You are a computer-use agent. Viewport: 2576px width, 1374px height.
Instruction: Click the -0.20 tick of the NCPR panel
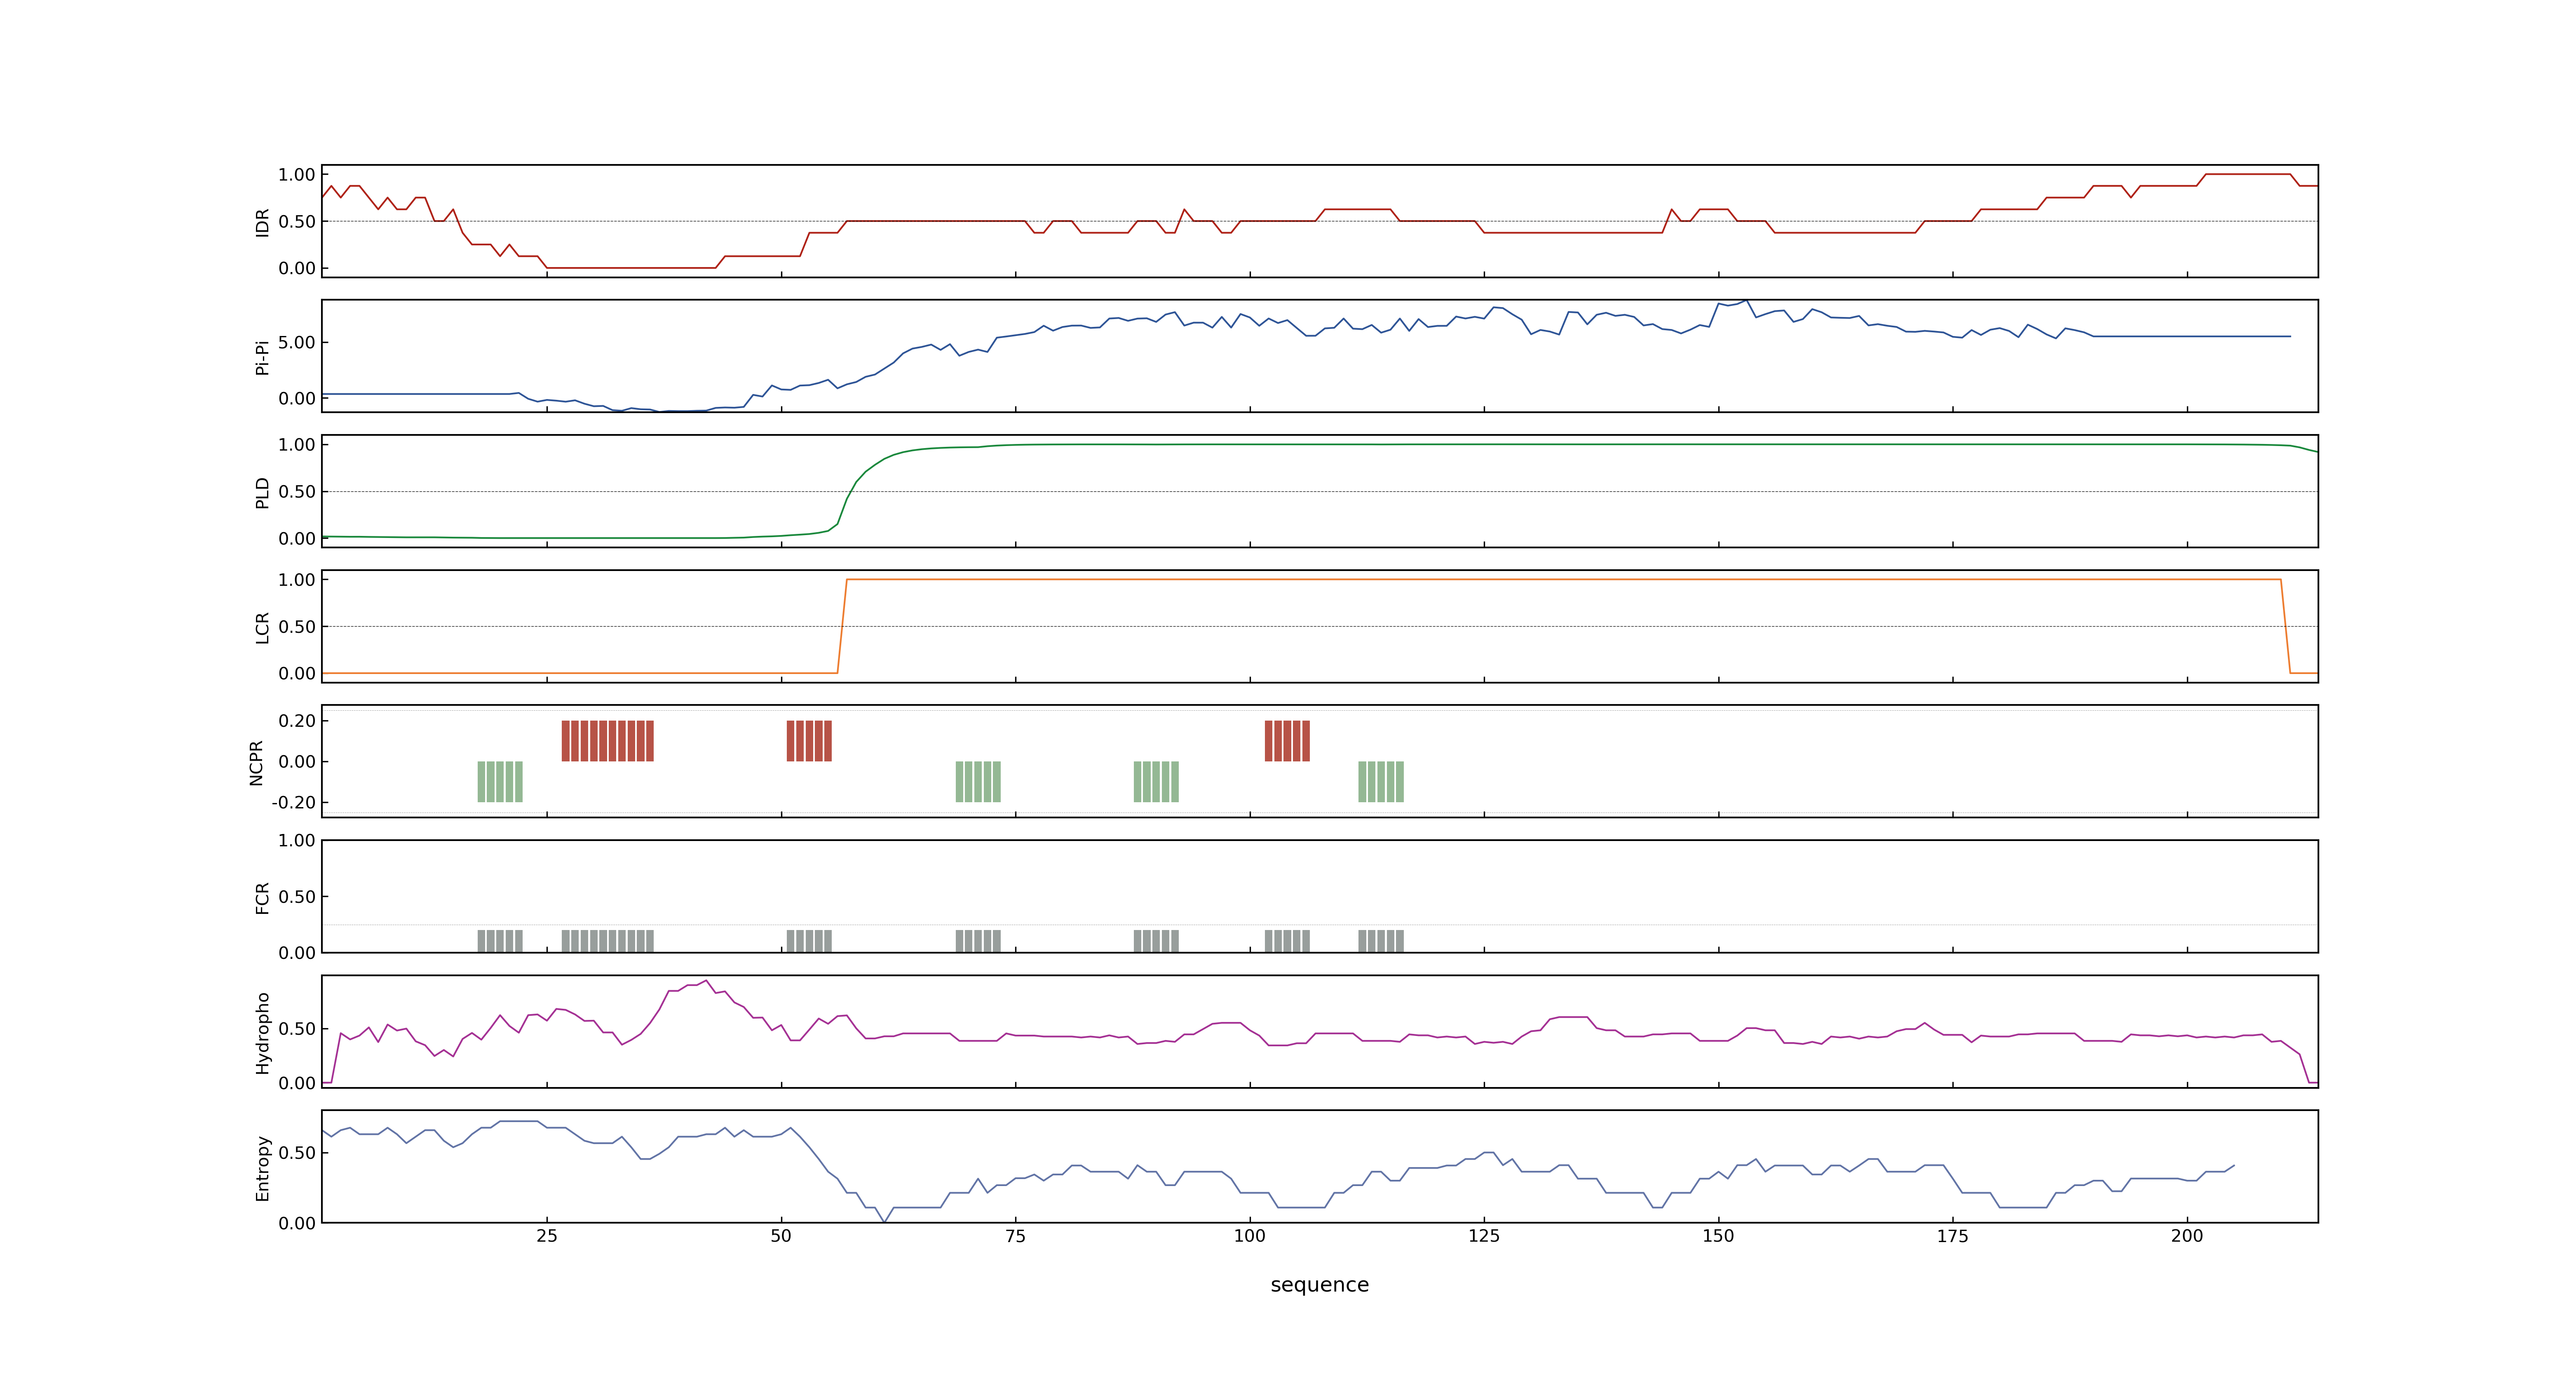[293, 803]
